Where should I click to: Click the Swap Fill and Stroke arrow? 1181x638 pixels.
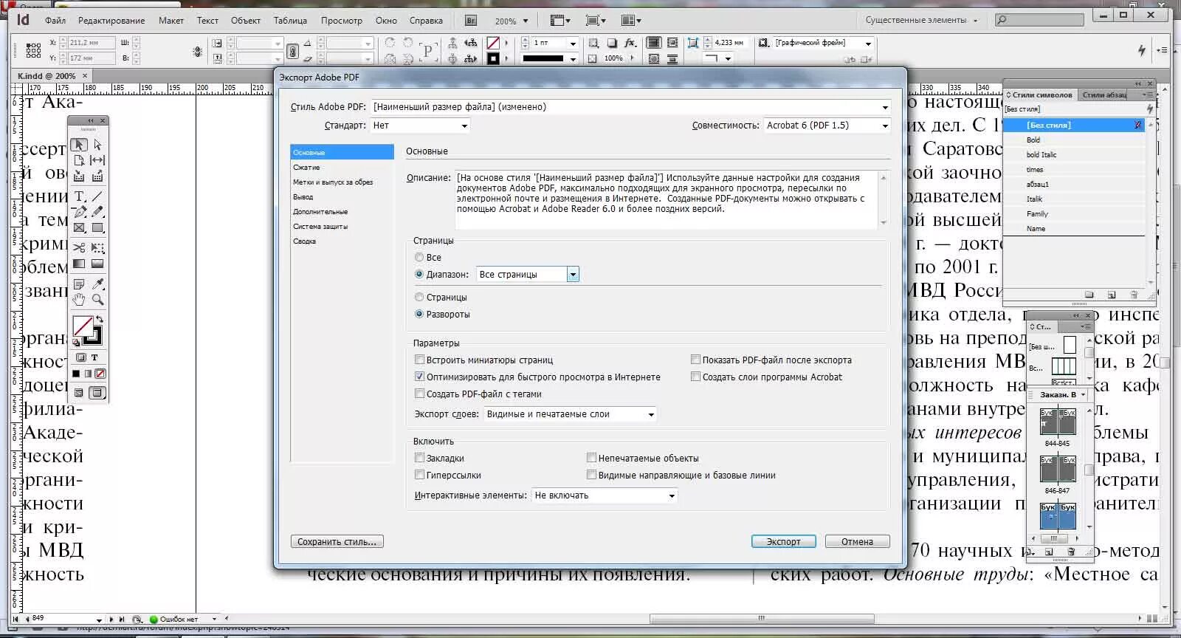tap(100, 319)
